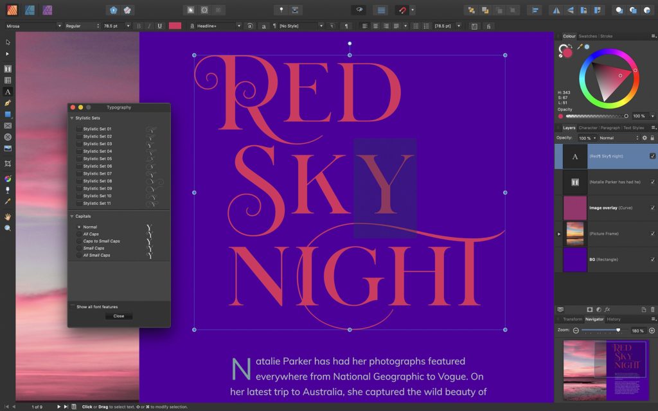Click the Picture Frame layer thumbnail

point(574,234)
